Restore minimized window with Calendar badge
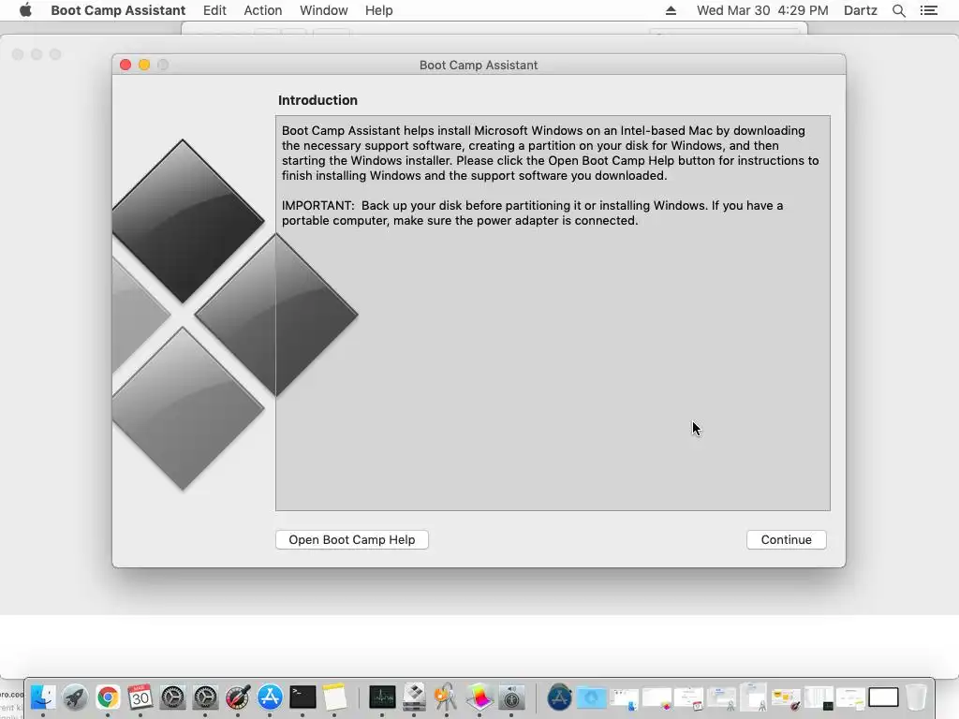Screen dimensions: 959x719 tap(689, 697)
